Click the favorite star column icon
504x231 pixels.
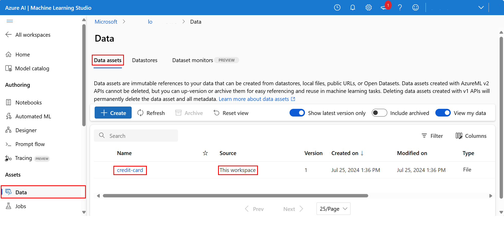[205, 153]
